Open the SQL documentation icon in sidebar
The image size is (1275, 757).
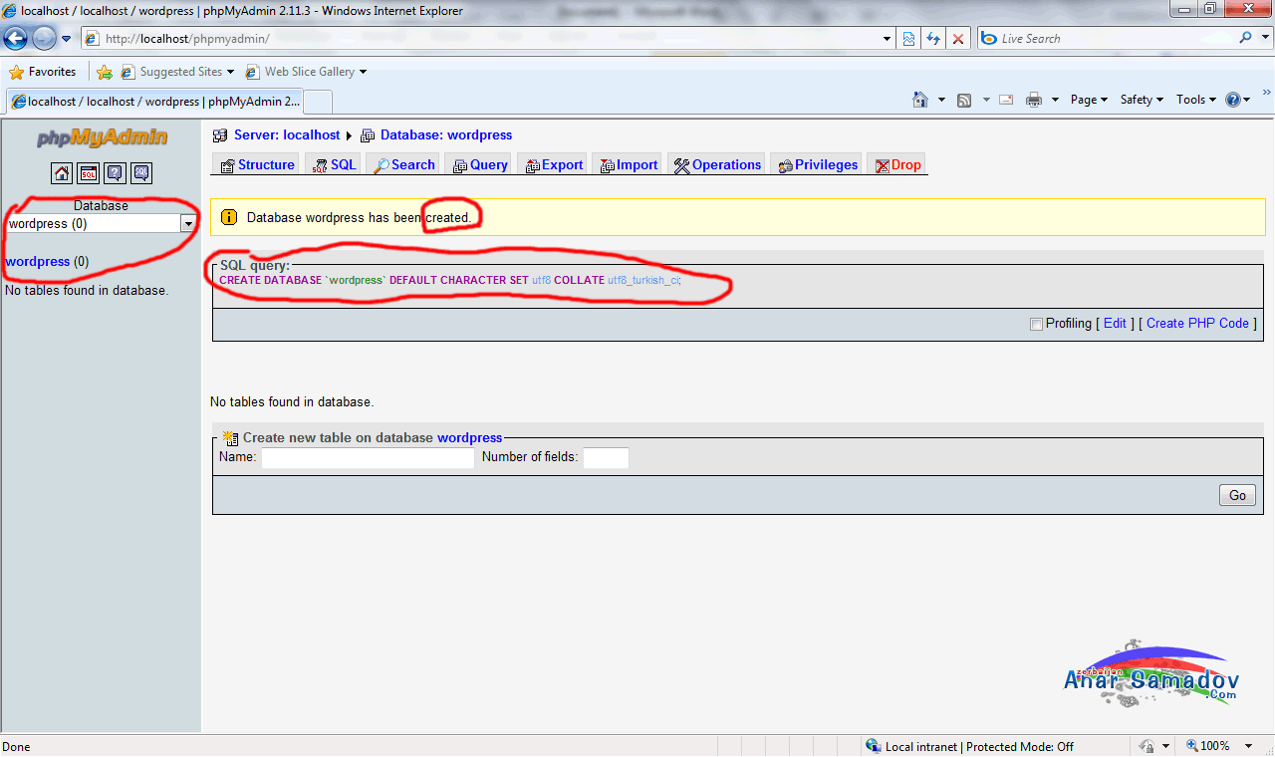pyautogui.click(x=141, y=173)
